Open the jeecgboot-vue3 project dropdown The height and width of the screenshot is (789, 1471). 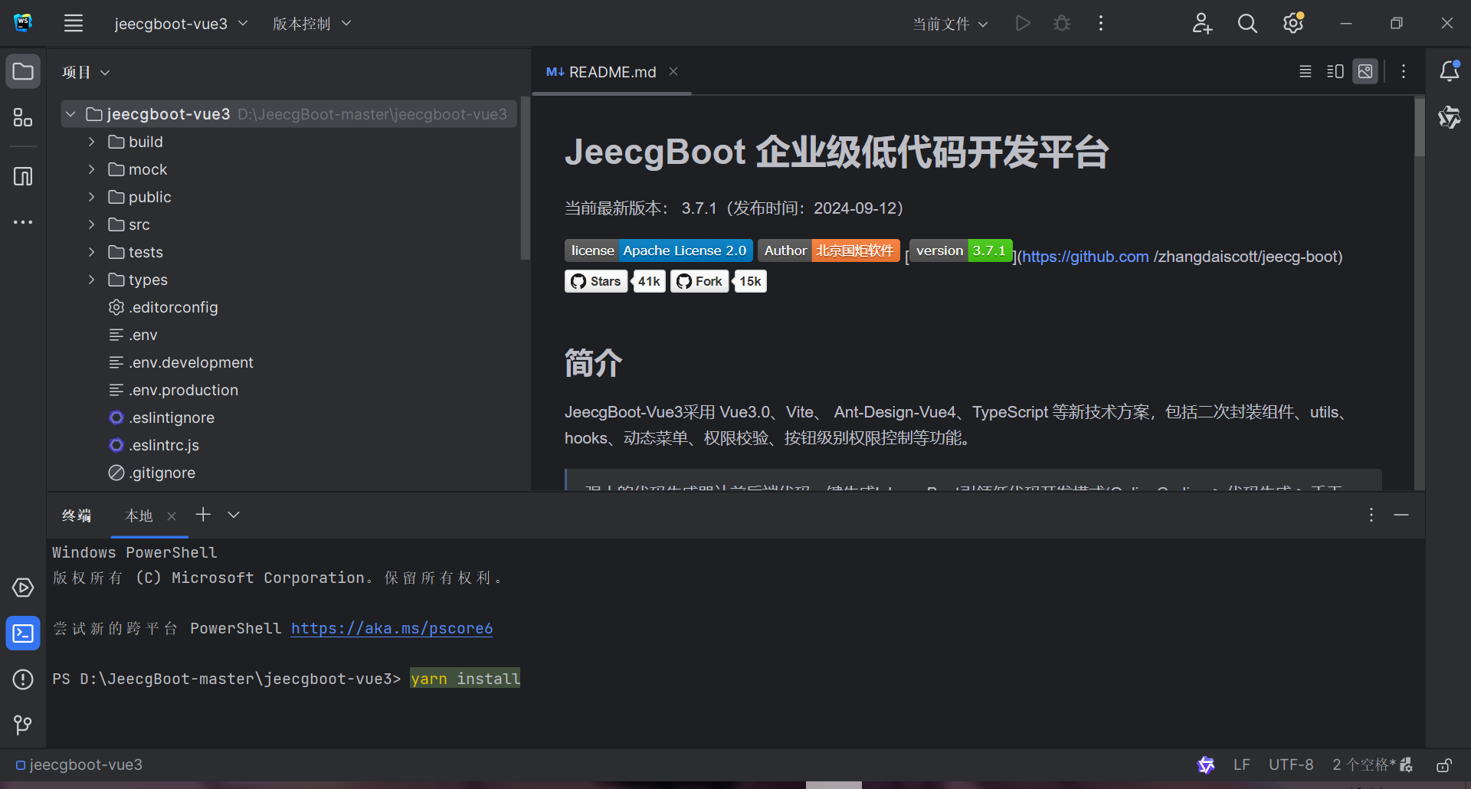click(181, 24)
